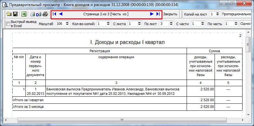Save the report with the floppy disk icon
The width and height of the screenshot is (254, 126).
(15, 14)
